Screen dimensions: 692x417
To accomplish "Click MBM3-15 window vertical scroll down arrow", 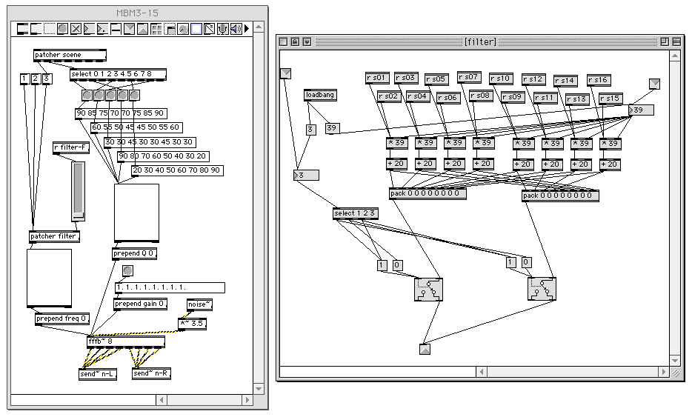I will 259,389.
